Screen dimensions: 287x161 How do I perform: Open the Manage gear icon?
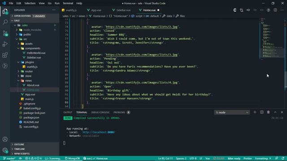(x=5, y=150)
